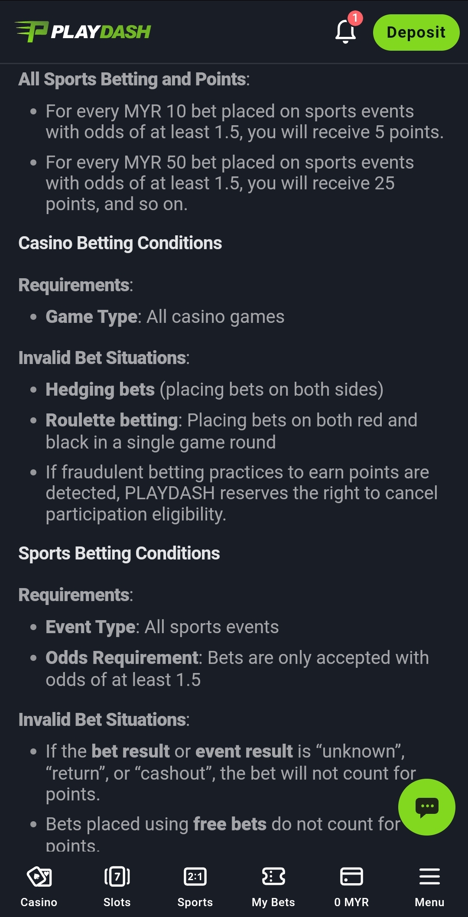Tap the My Bets ticket icon
The width and height of the screenshot is (468, 917).
coord(273,877)
